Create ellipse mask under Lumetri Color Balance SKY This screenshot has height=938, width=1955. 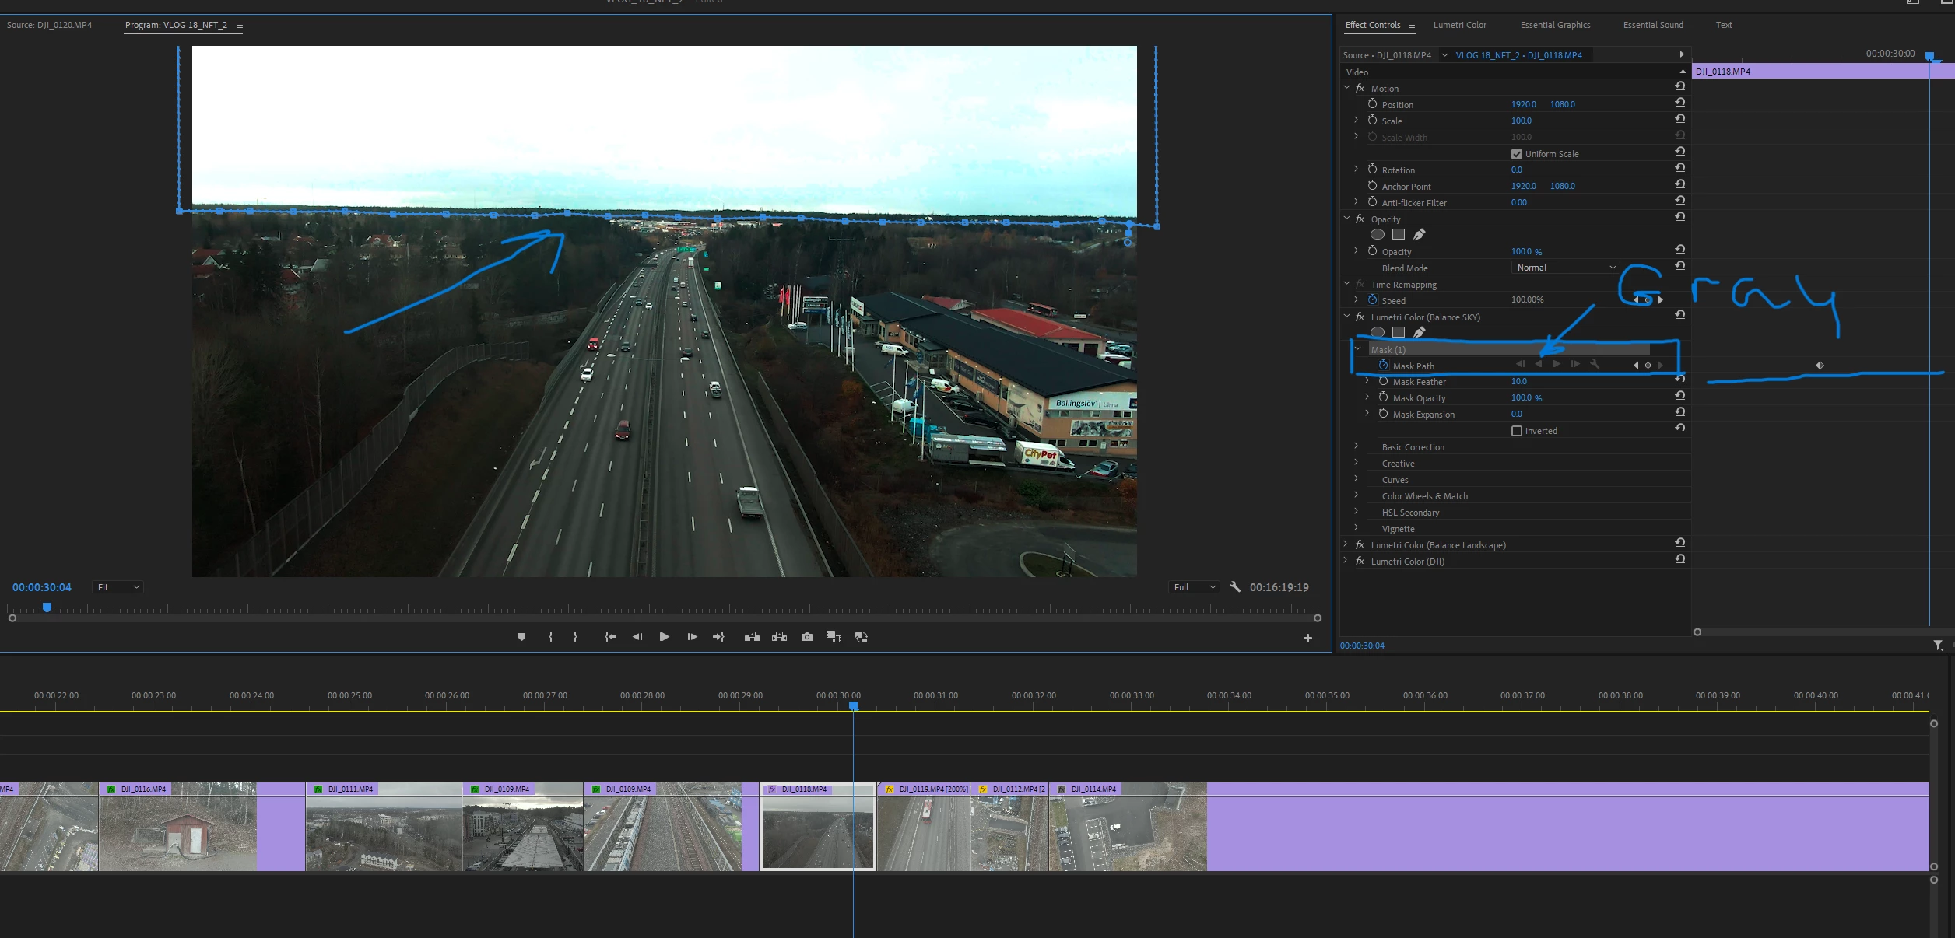coord(1377,333)
